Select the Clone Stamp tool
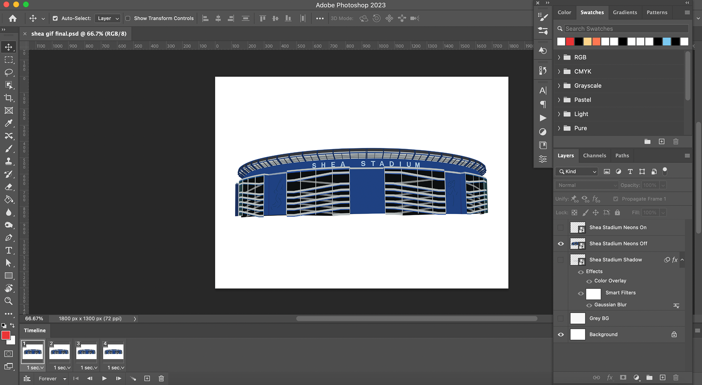Image resolution: width=702 pixels, height=385 pixels. 9,161
